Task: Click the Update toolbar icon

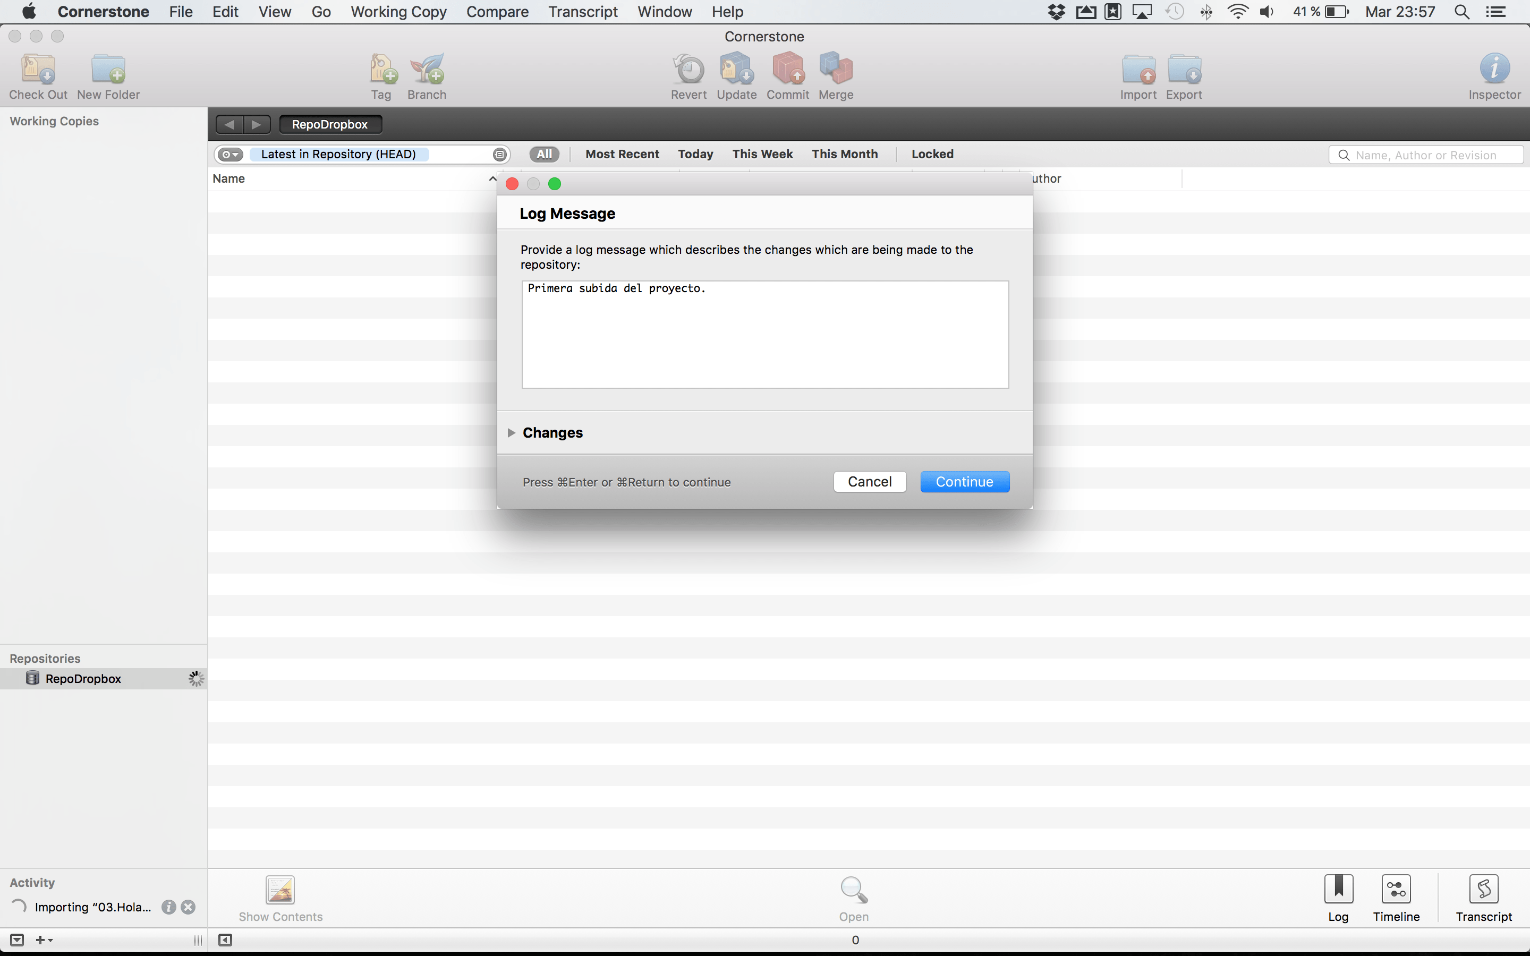Action: coord(736,69)
